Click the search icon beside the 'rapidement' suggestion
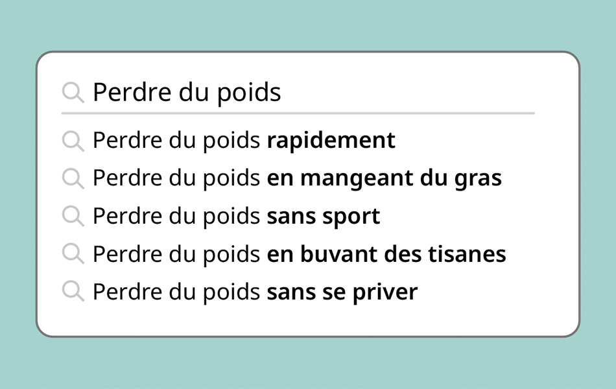 pyautogui.click(x=73, y=141)
